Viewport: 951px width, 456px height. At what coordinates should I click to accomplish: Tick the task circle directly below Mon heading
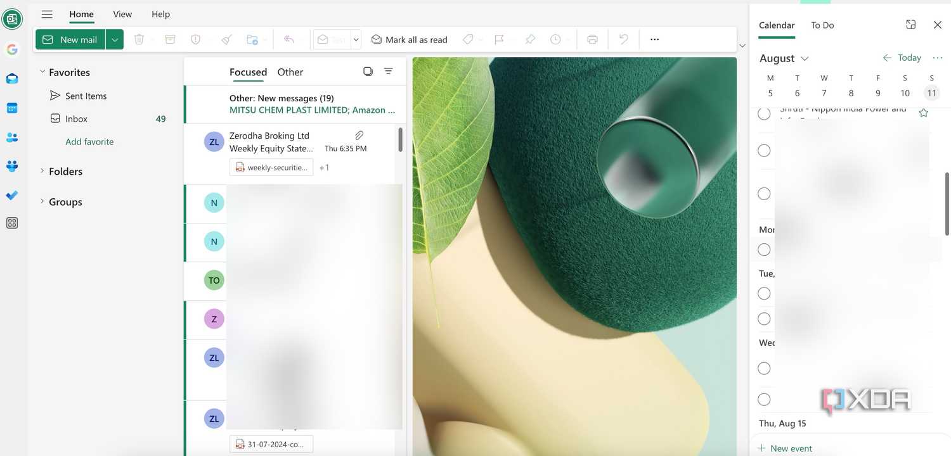click(x=765, y=250)
